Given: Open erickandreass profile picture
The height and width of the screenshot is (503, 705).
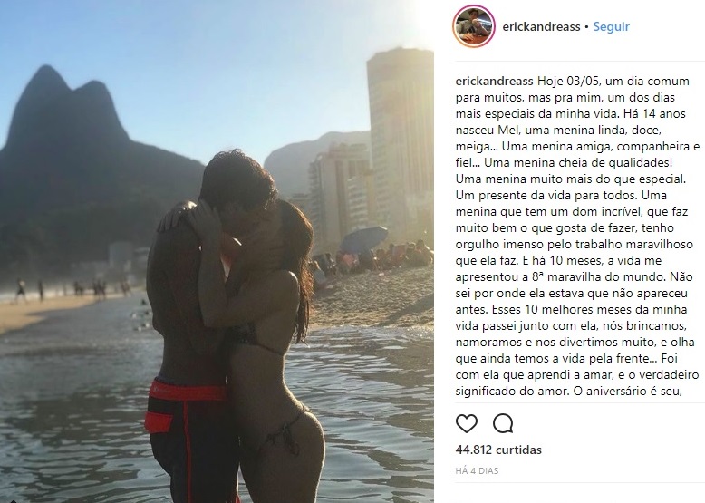Looking at the screenshot, I should 473,26.
